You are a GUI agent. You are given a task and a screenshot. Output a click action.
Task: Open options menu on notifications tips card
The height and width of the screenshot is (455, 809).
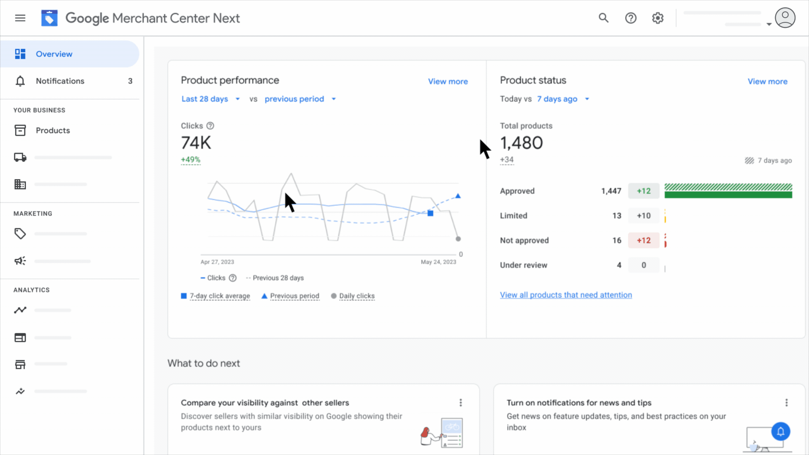786,403
